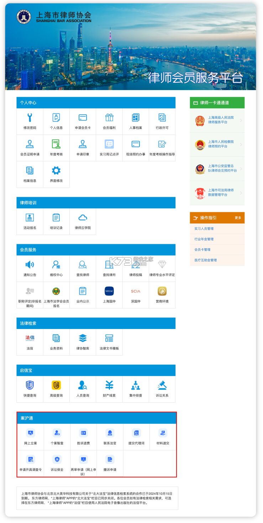Open 法律文书模板 icon
This screenshot has height=523, width=263.
109,338
